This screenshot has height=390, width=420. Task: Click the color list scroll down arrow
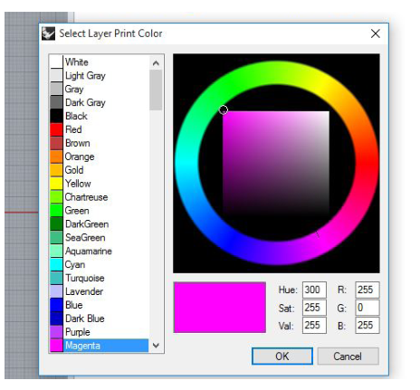[156, 346]
